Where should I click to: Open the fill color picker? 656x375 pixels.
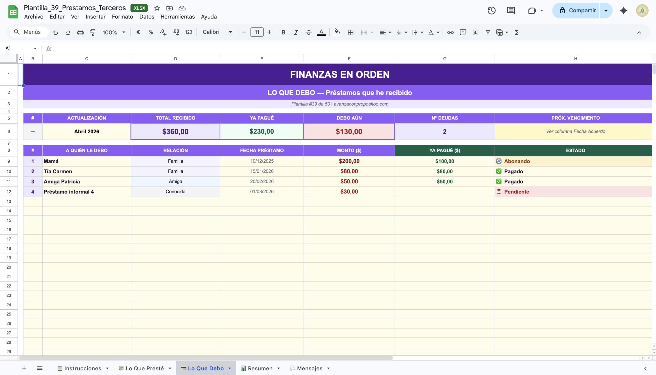337,32
